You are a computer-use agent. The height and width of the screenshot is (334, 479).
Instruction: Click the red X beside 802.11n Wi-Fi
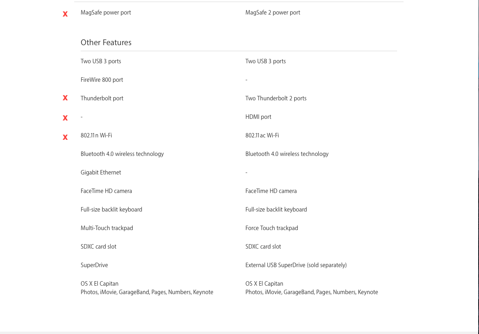(65, 137)
